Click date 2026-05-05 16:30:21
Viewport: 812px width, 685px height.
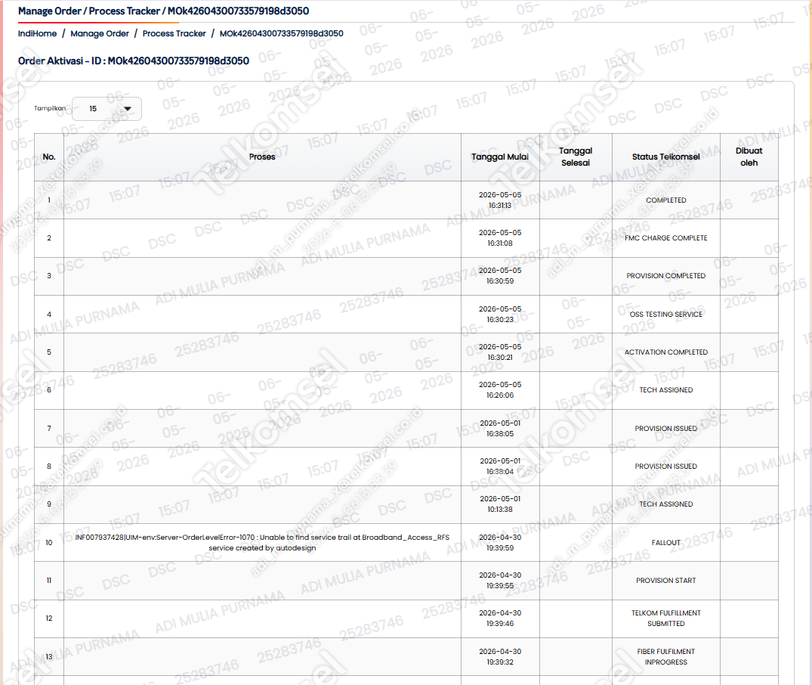pos(500,352)
